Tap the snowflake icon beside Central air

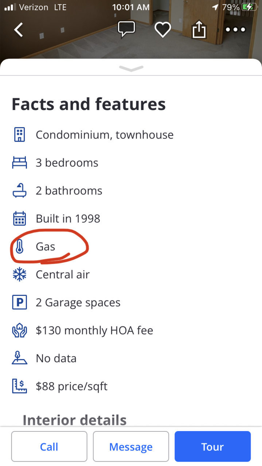tap(19, 274)
